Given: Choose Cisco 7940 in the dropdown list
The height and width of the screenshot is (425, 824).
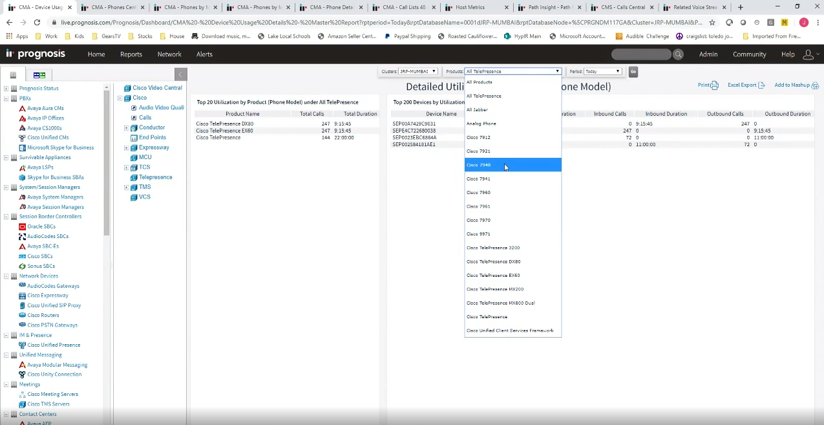Looking at the screenshot, I should pos(479,165).
